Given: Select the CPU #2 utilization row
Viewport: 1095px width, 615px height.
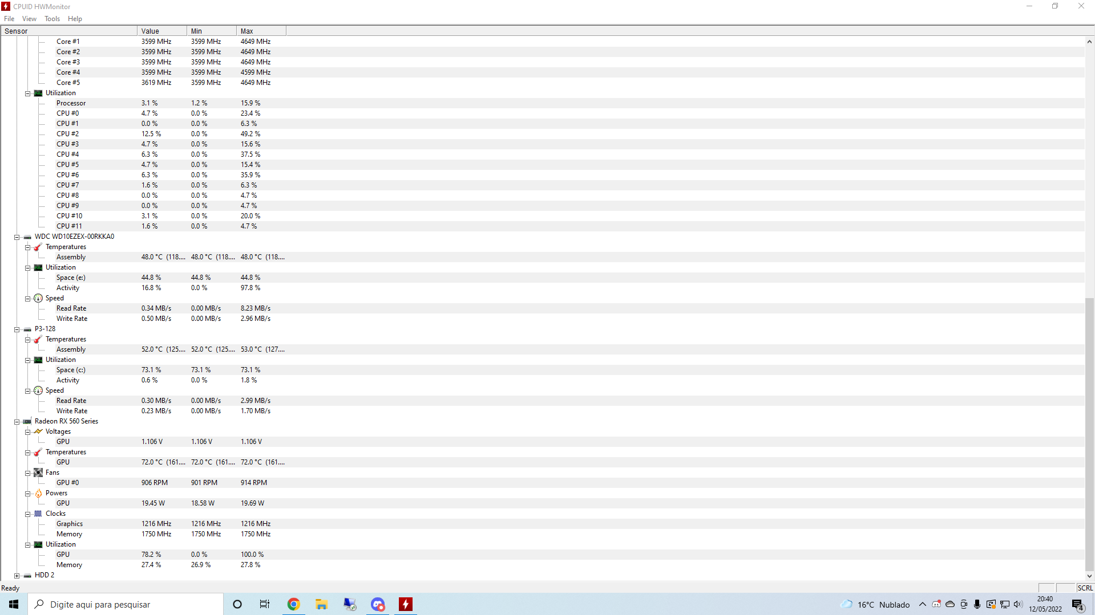Looking at the screenshot, I should (542, 134).
